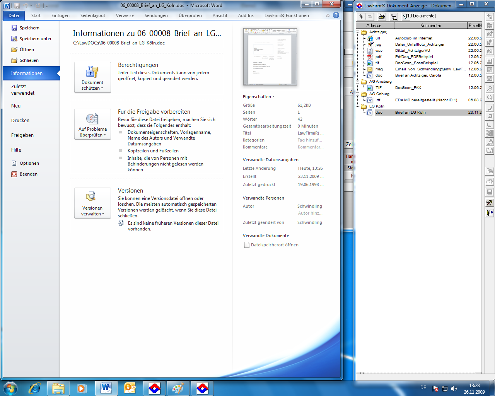Open the hammer and wrench tools icon
This screenshot has height=396, width=495.
490,203
